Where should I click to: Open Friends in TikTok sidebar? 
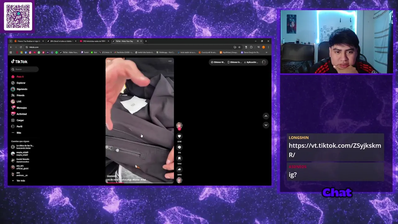tap(18, 95)
